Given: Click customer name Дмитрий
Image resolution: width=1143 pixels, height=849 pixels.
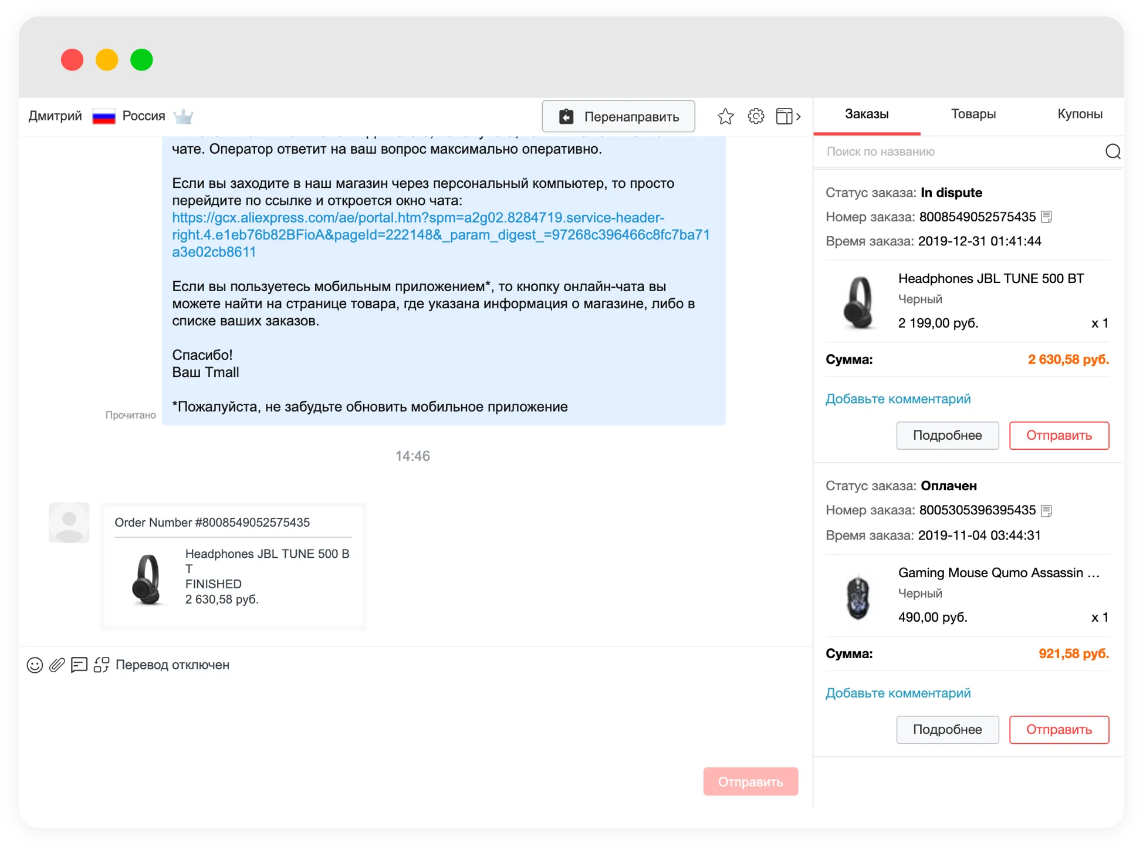Looking at the screenshot, I should [55, 116].
